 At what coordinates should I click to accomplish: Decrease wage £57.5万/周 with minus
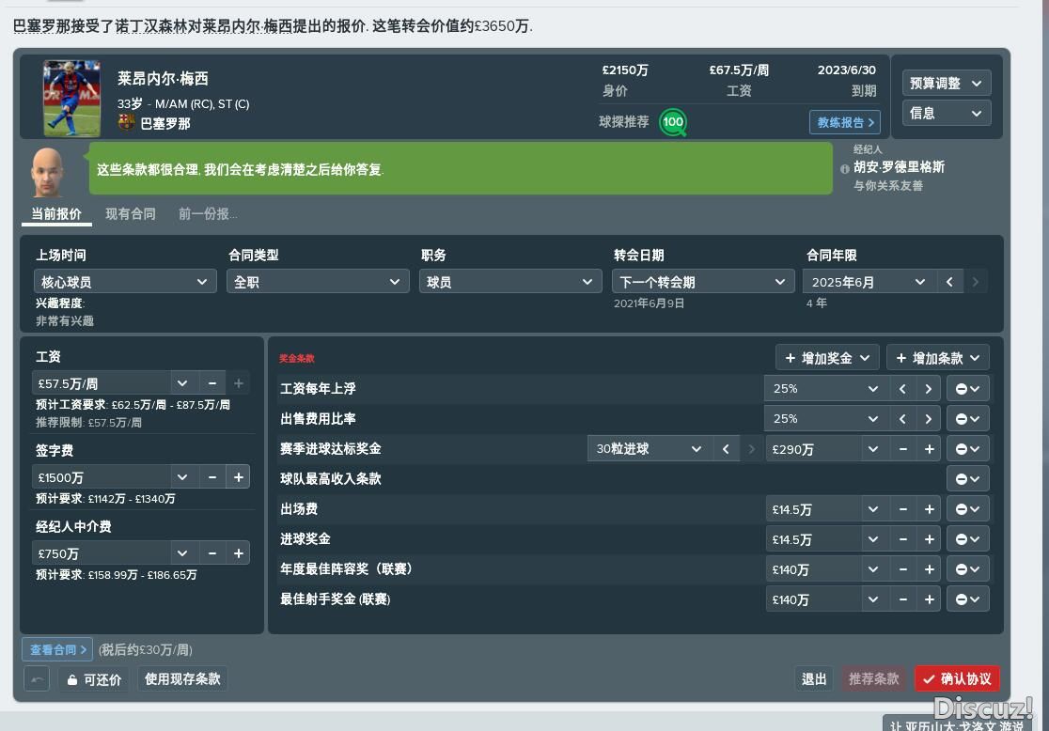tap(212, 383)
